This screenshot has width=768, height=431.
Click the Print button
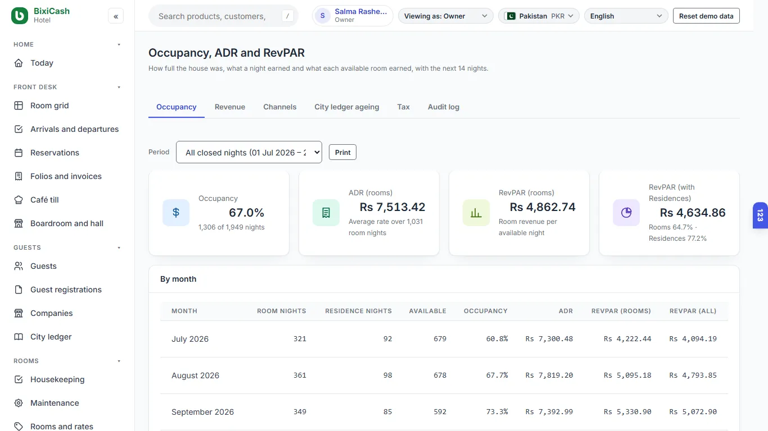(343, 152)
